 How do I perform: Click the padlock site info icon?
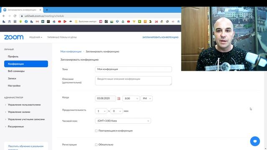(22, 16)
